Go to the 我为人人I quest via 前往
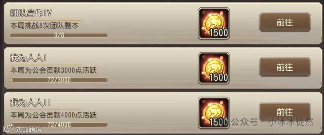The height and width of the screenshot is (135, 324). coord(285,67)
